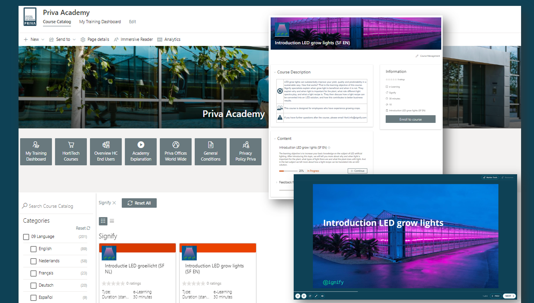Viewport: 534px width, 303px height.
Task: Click the Priva Academy site title
Action: pos(66,13)
